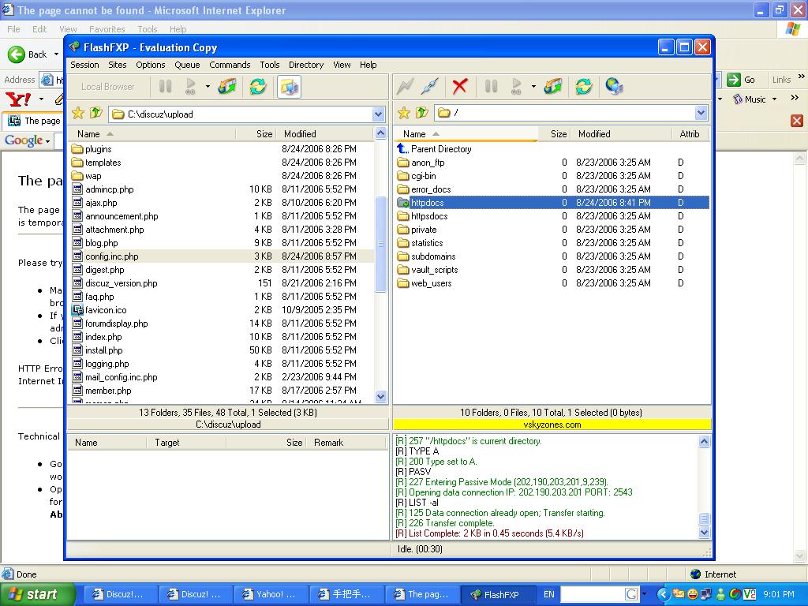Click the EN language indicator in taskbar
The image size is (808, 606).
tap(549, 594)
